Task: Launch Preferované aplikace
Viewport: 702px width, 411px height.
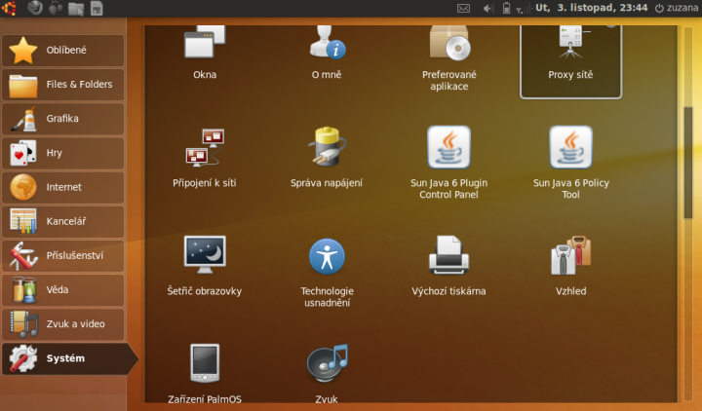Action: (x=449, y=58)
